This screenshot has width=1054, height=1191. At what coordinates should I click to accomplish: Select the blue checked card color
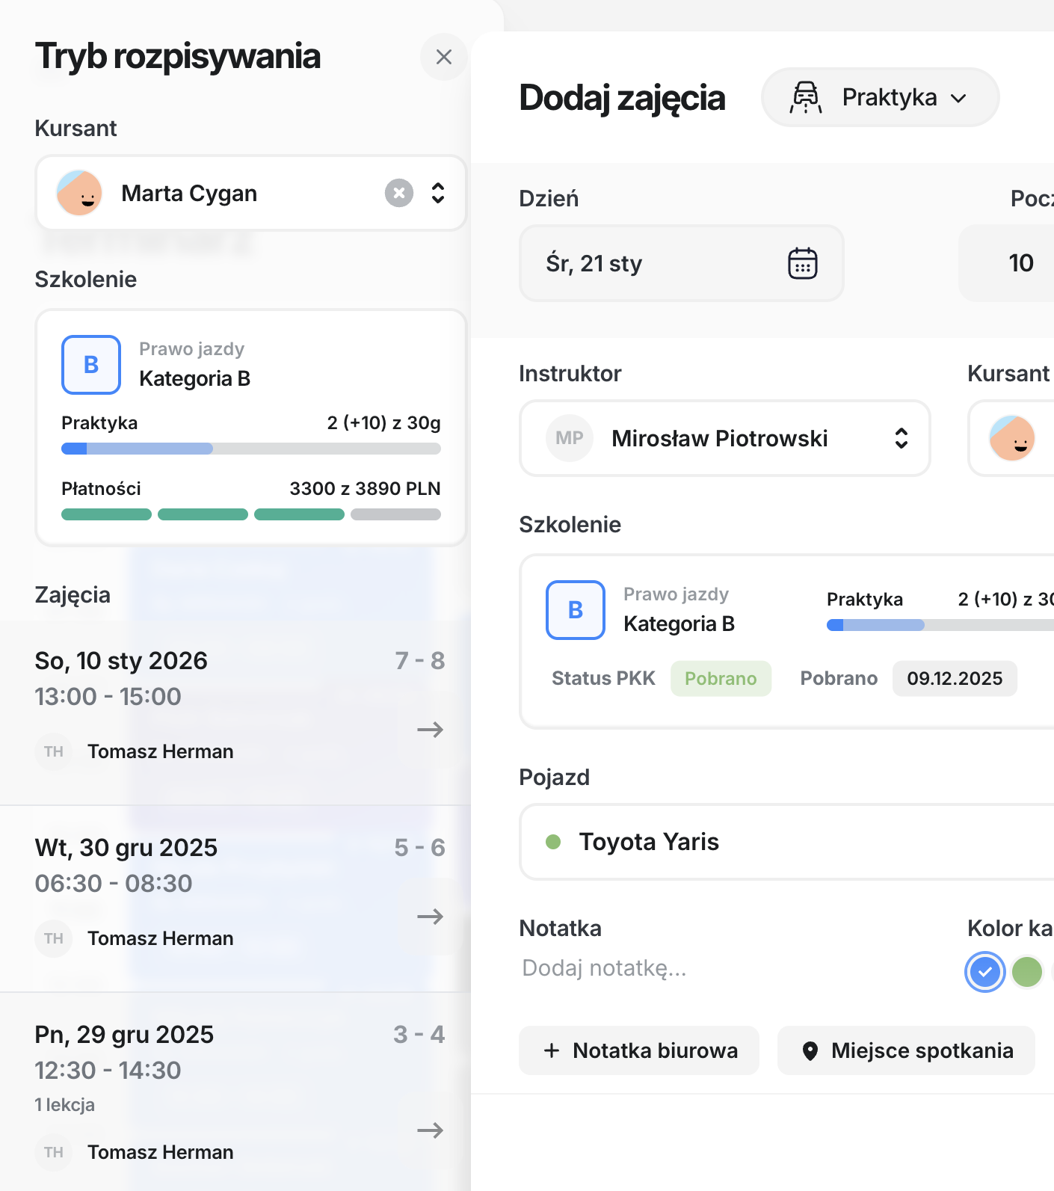point(984,972)
